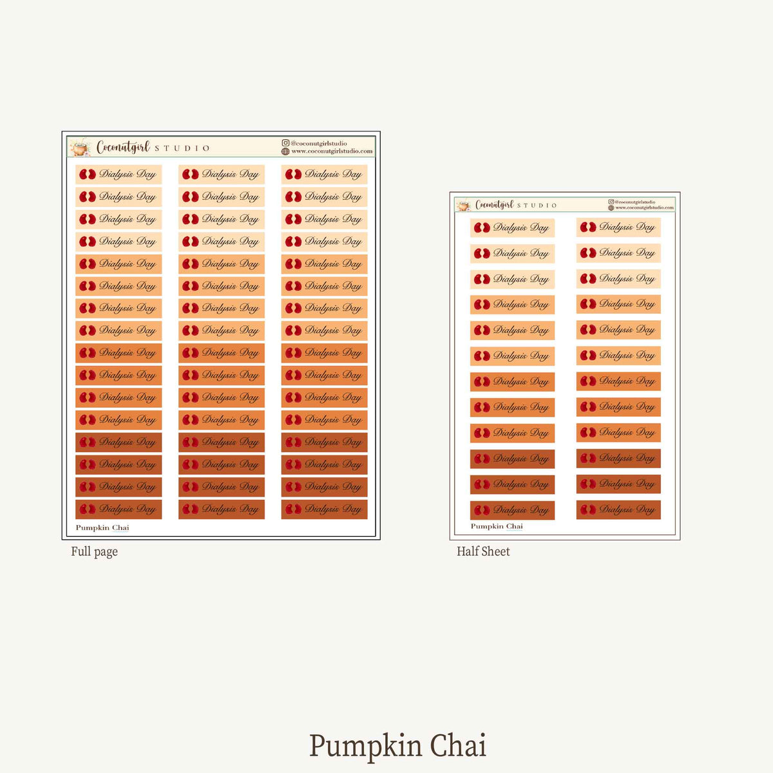
Task: Click the Instagram icon on the Full page sheet
Action: pos(285,143)
